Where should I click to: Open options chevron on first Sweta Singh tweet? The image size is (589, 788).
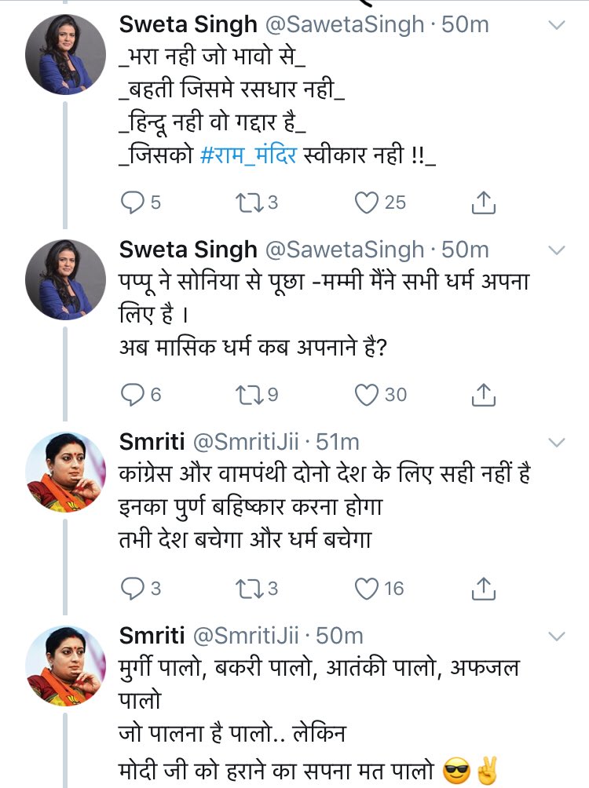coord(556,24)
